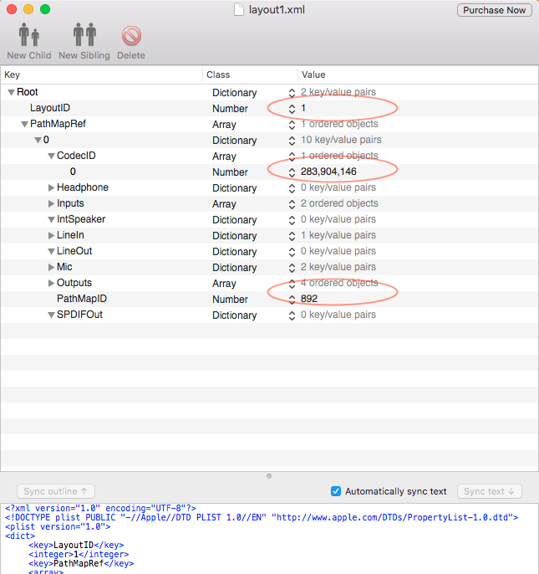Collapse the CodecID disclosure triangle
The image size is (539, 574).
pos(52,156)
